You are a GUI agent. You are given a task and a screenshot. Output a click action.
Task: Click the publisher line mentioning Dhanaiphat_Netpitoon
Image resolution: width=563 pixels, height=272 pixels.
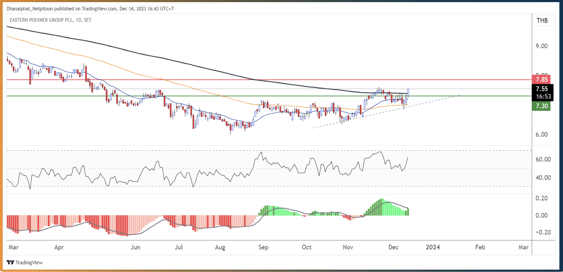coord(90,9)
